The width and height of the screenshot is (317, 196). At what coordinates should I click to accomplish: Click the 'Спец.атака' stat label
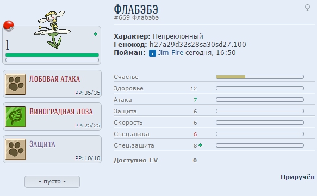click(132, 134)
